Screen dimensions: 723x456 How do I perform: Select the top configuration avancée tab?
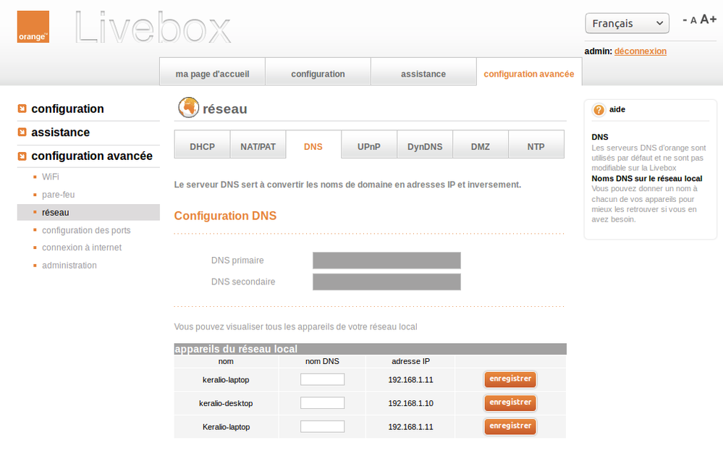point(529,72)
